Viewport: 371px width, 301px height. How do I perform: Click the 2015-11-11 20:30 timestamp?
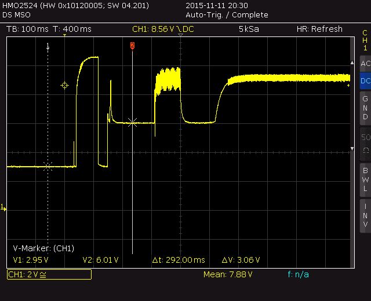click(x=217, y=5)
